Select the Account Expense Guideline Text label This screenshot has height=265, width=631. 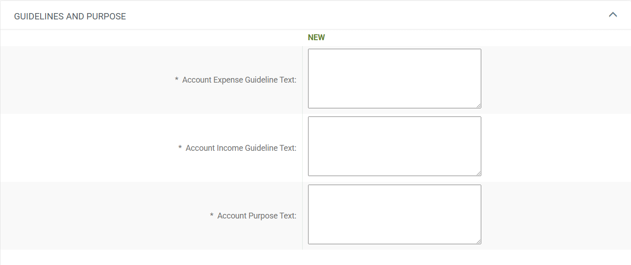coord(239,80)
